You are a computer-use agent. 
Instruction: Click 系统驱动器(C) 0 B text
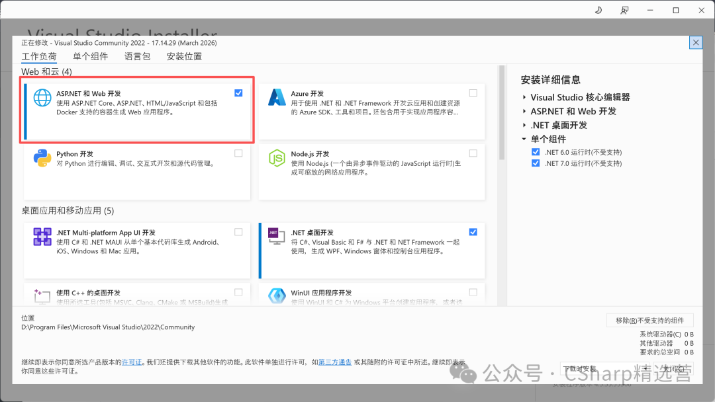pos(666,334)
